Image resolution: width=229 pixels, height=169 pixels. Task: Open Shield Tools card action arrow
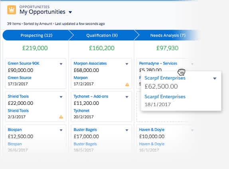[x=61, y=97]
